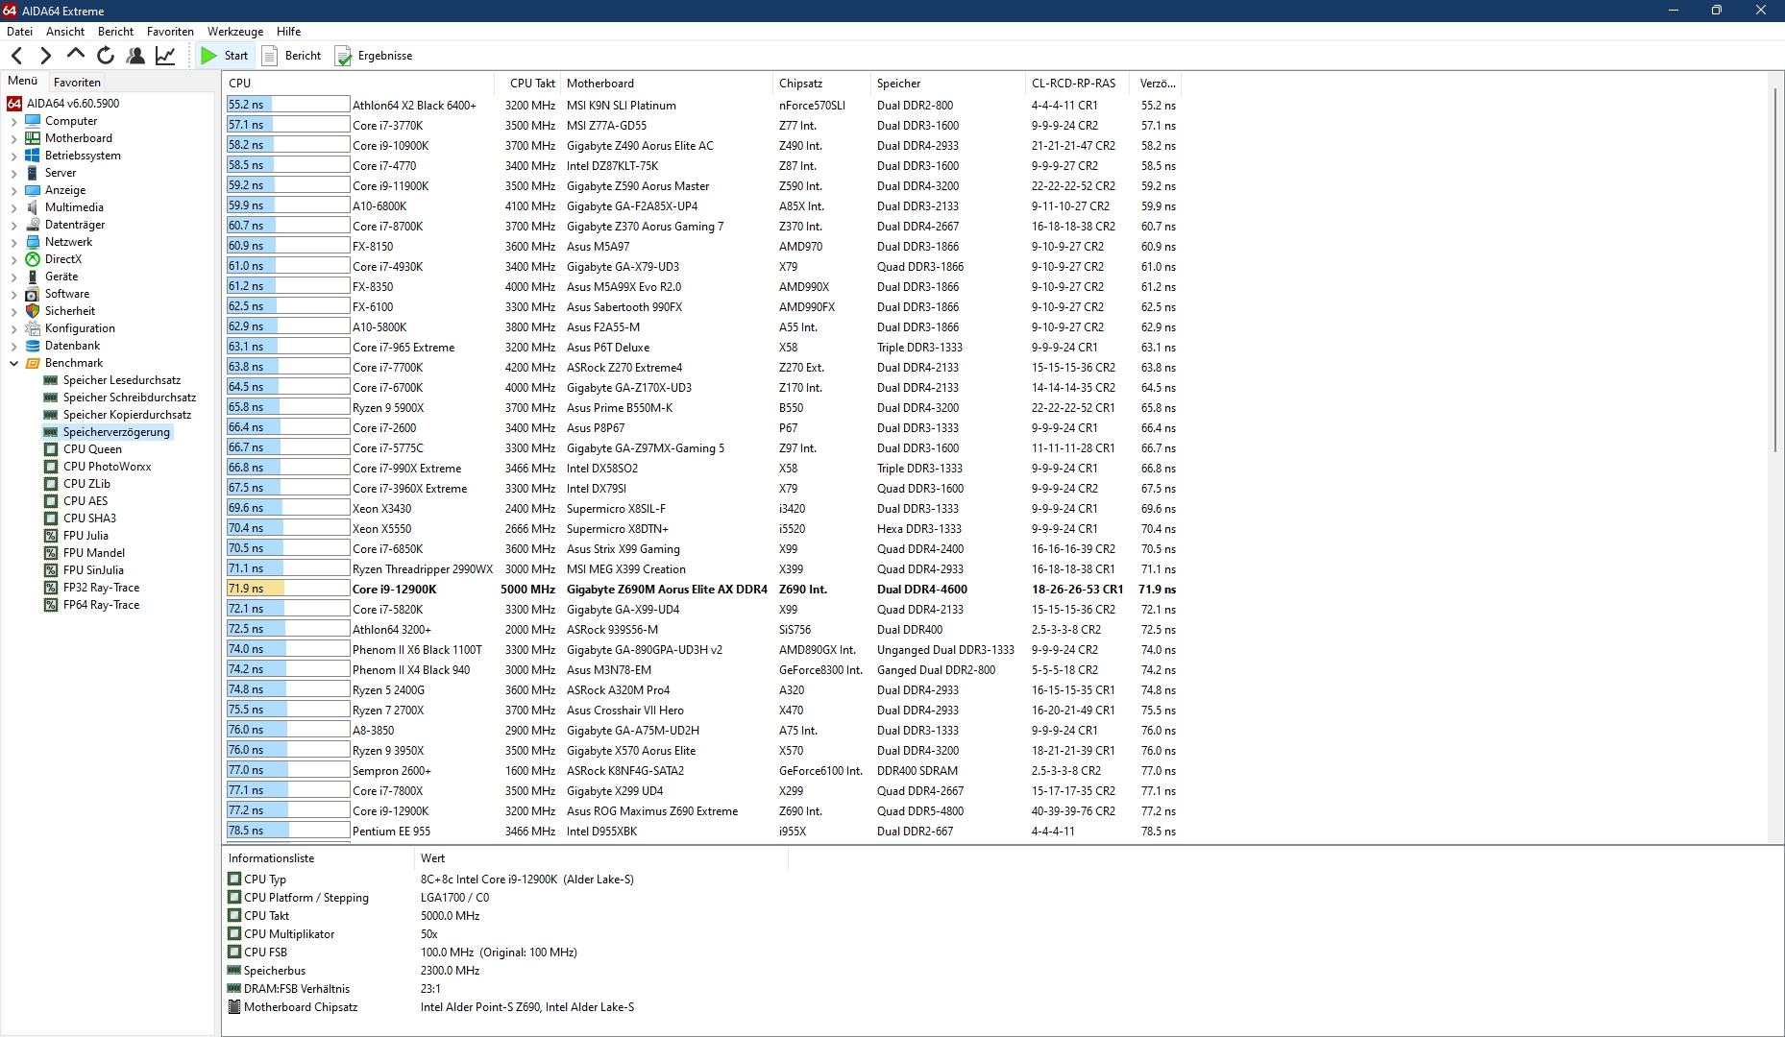This screenshot has height=1037, width=1785.
Task: Sort by the CL-RCD-RP-RAS column header
Action: (1076, 84)
